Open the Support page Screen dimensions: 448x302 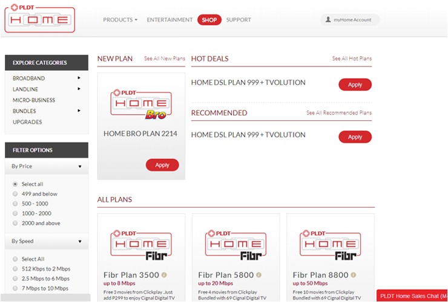238,20
